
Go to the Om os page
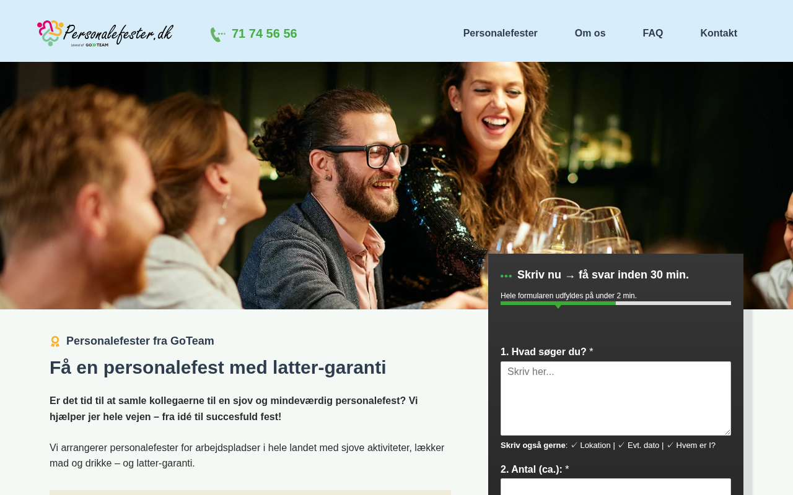[590, 33]
